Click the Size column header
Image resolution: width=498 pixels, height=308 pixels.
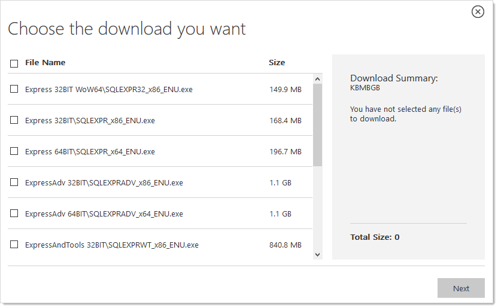coord(277,63)
